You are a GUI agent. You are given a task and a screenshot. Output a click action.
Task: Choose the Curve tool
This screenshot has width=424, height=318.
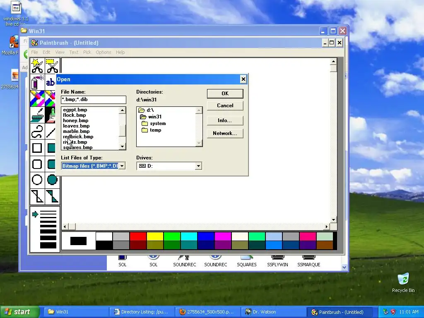pyautogui.click(x=37, y=131)
